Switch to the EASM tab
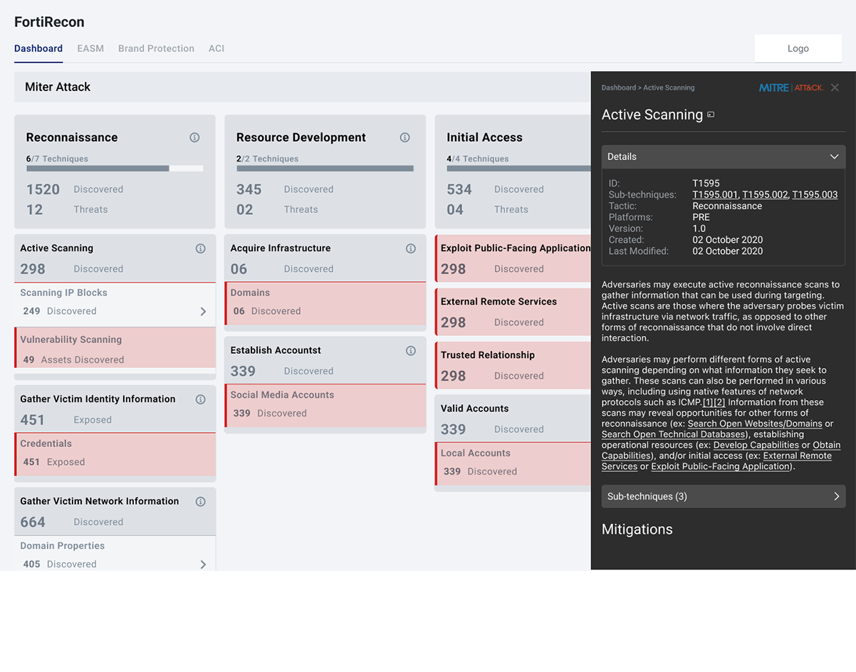 (x=90, y=48)
